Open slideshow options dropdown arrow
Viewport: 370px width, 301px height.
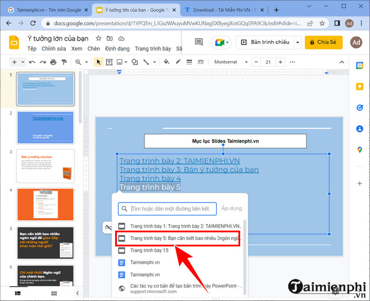298,42
